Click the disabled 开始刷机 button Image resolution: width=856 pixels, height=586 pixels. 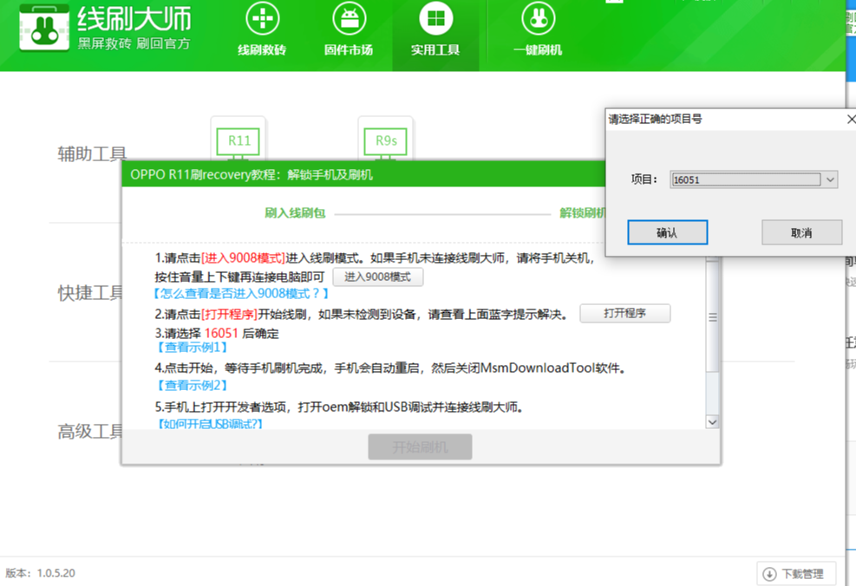(420, 446)
